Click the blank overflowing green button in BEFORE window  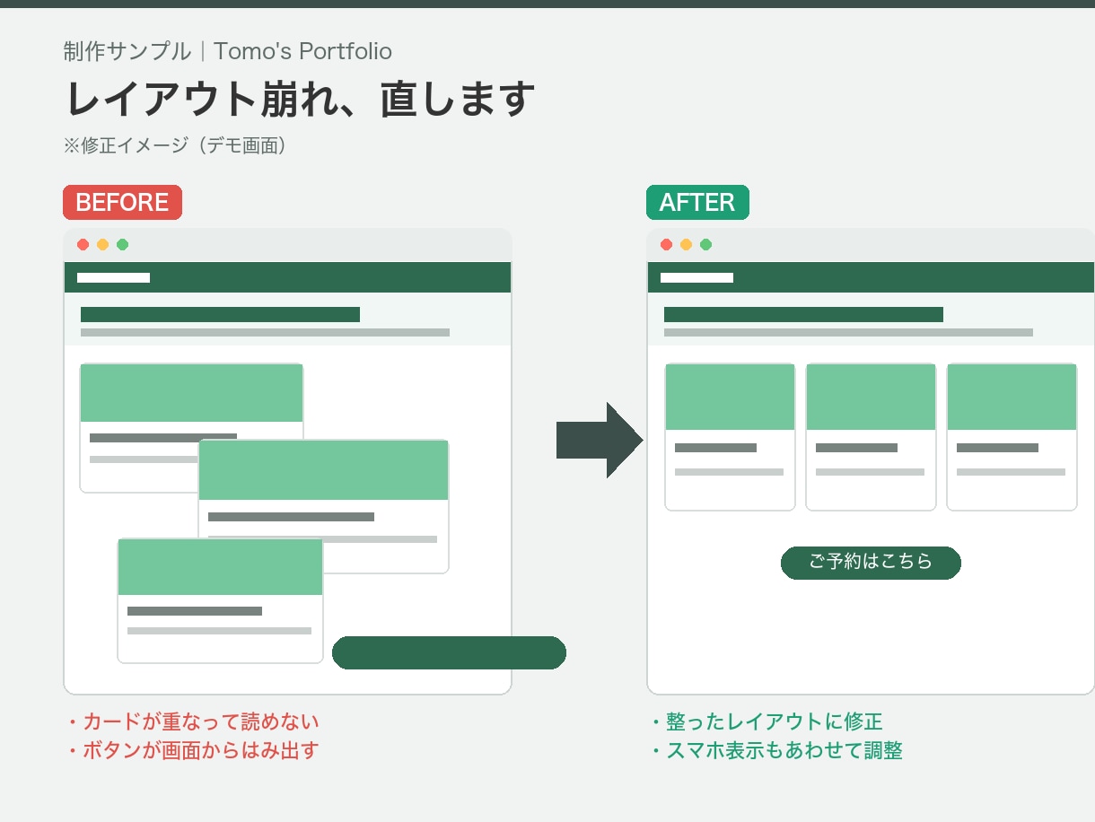tap(449, 652)
